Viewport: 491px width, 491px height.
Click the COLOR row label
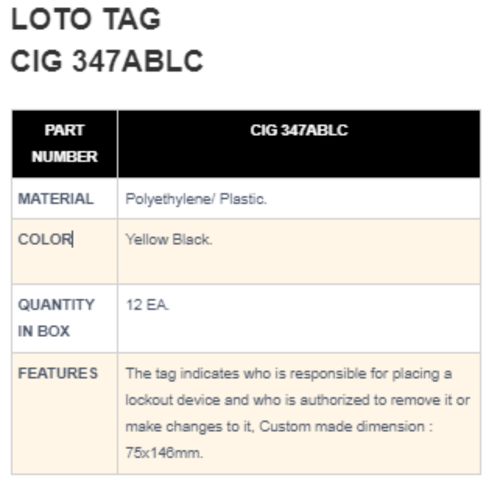tap(45, 239)
